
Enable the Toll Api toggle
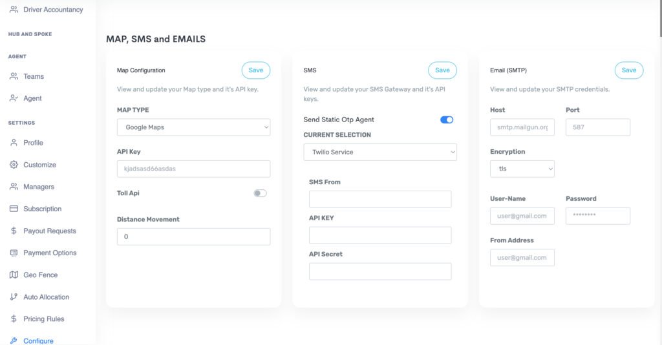[x=260, y=193]
